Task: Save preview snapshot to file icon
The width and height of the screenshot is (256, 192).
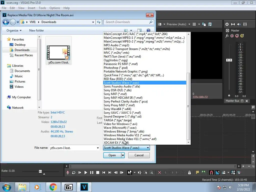Action: pos(210,24)
